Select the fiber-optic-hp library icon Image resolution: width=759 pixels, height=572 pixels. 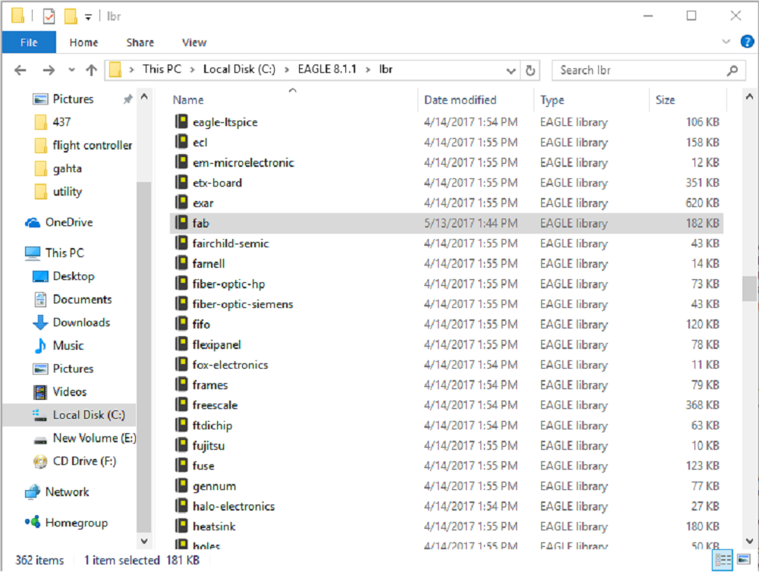click(x=181, y=284)
